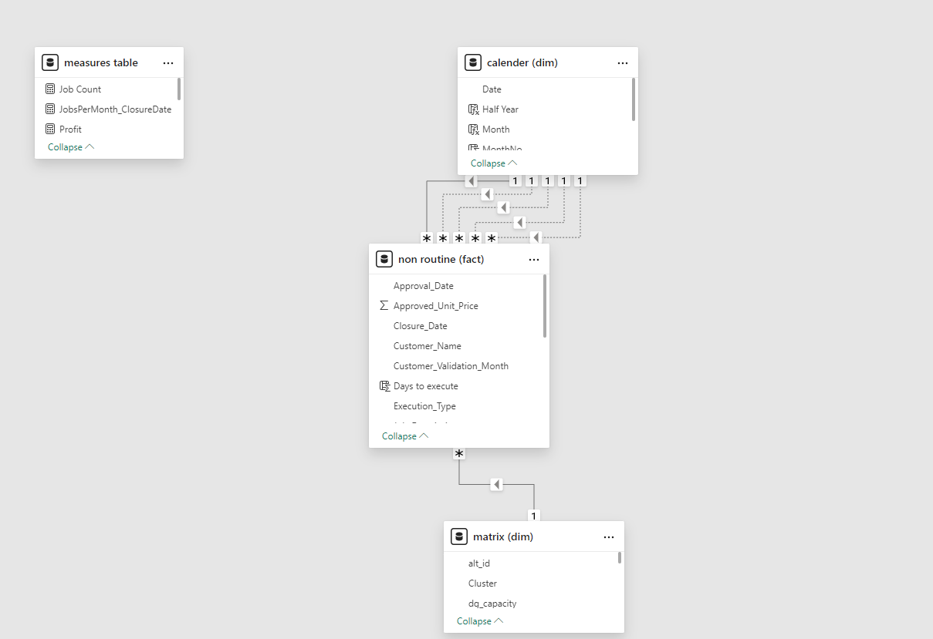Open more options for measures table
This screenshot has height=639, width=933.
[x=168, y=63]
